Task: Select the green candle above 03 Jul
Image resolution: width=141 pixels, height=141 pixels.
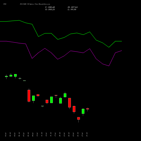Action: point(16,75)
